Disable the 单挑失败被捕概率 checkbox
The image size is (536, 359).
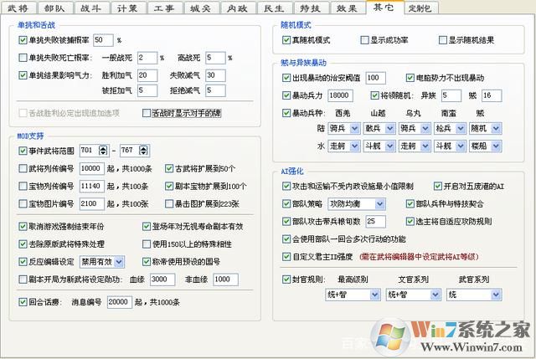[23, 39]
